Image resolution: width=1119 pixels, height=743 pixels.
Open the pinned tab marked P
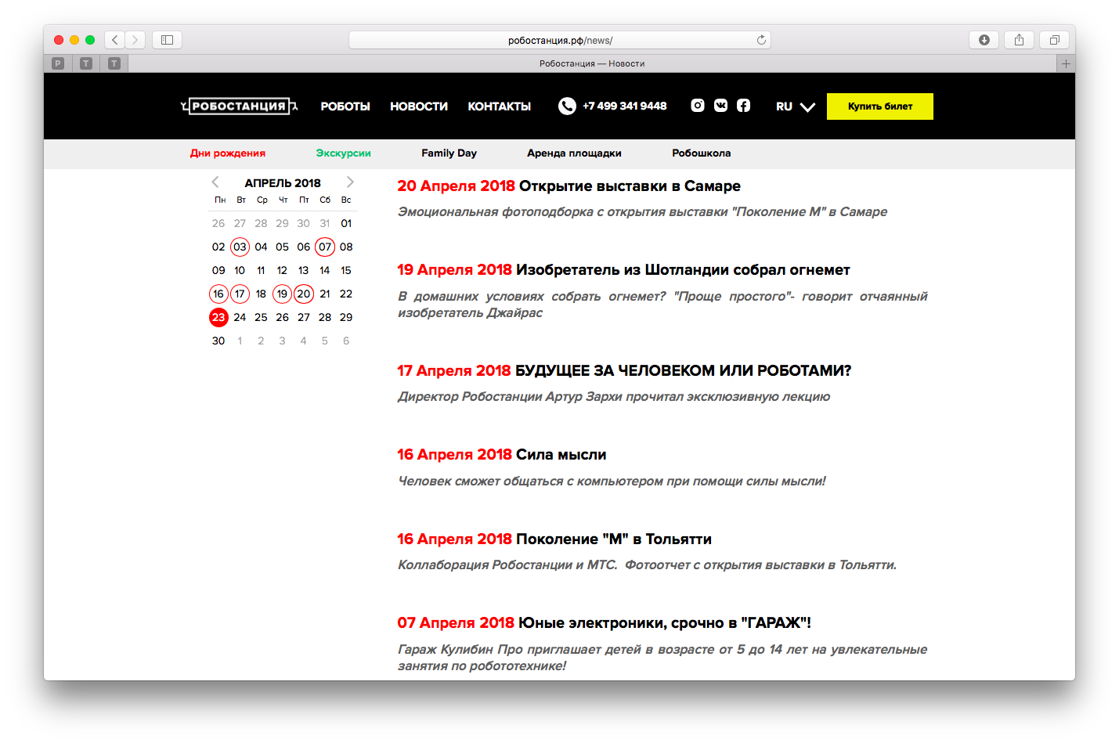click(58, 63)
